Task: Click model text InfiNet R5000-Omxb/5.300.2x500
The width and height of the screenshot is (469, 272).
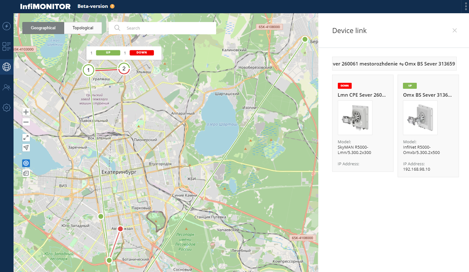Action: click(421, 150)
